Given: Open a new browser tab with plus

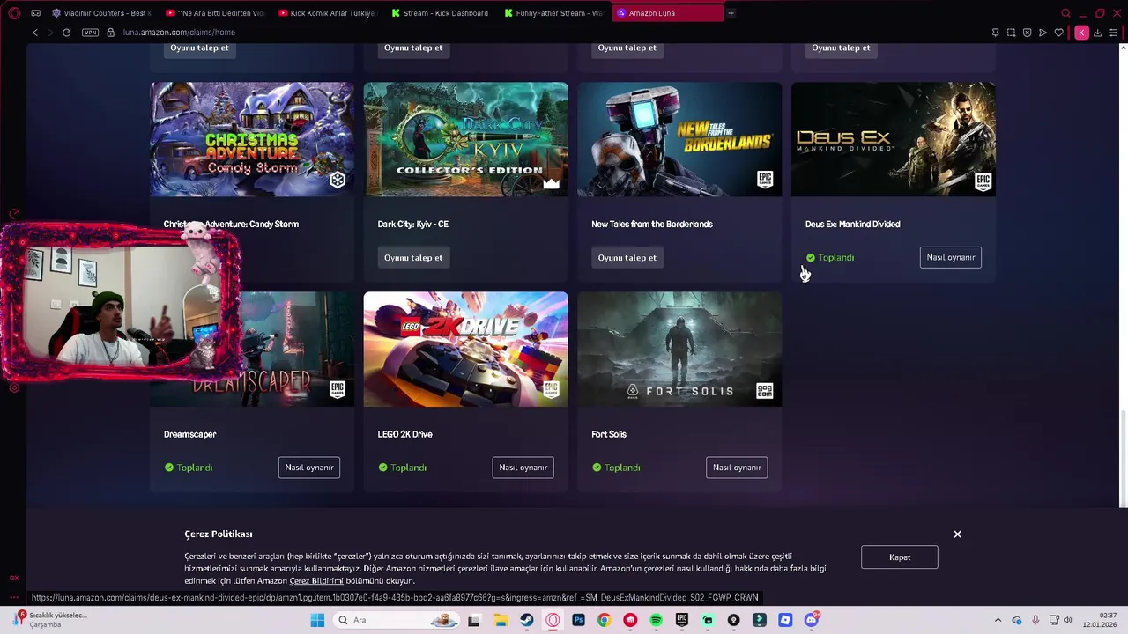Looking at the screenshot, I should pyautogui.click(x=731, y=13).
